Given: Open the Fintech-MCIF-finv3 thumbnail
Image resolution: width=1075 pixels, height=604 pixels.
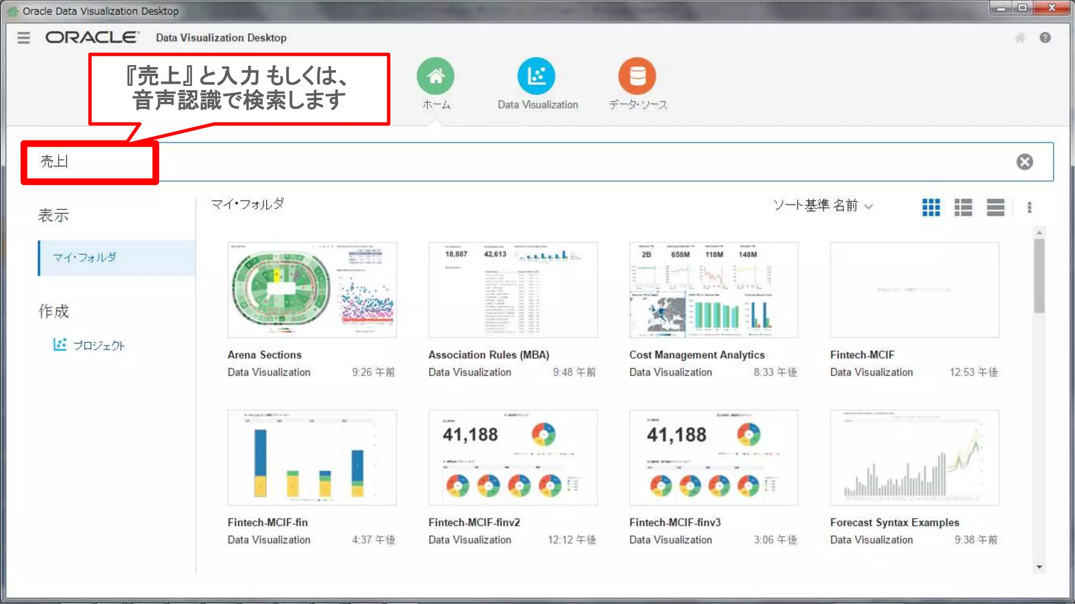Looking at the screenshot, I should pos(714,458).
